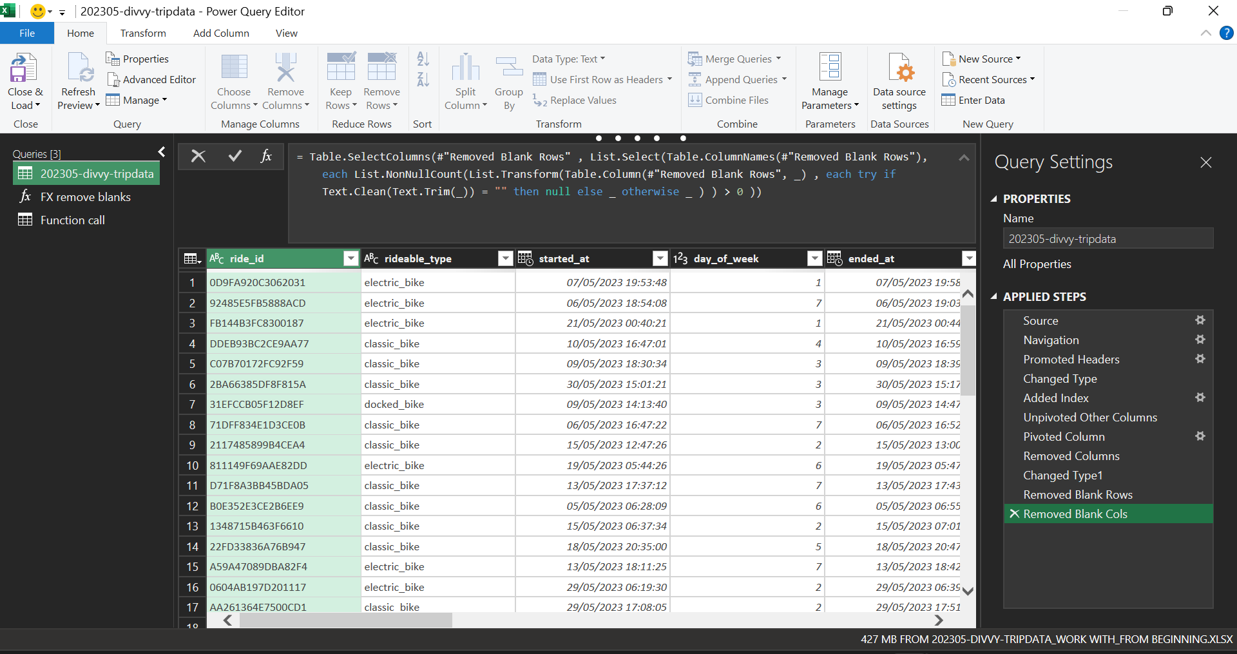Click the Split Column icon
The height and width of the screenshot is (654, 1237).
click(465, 68)
